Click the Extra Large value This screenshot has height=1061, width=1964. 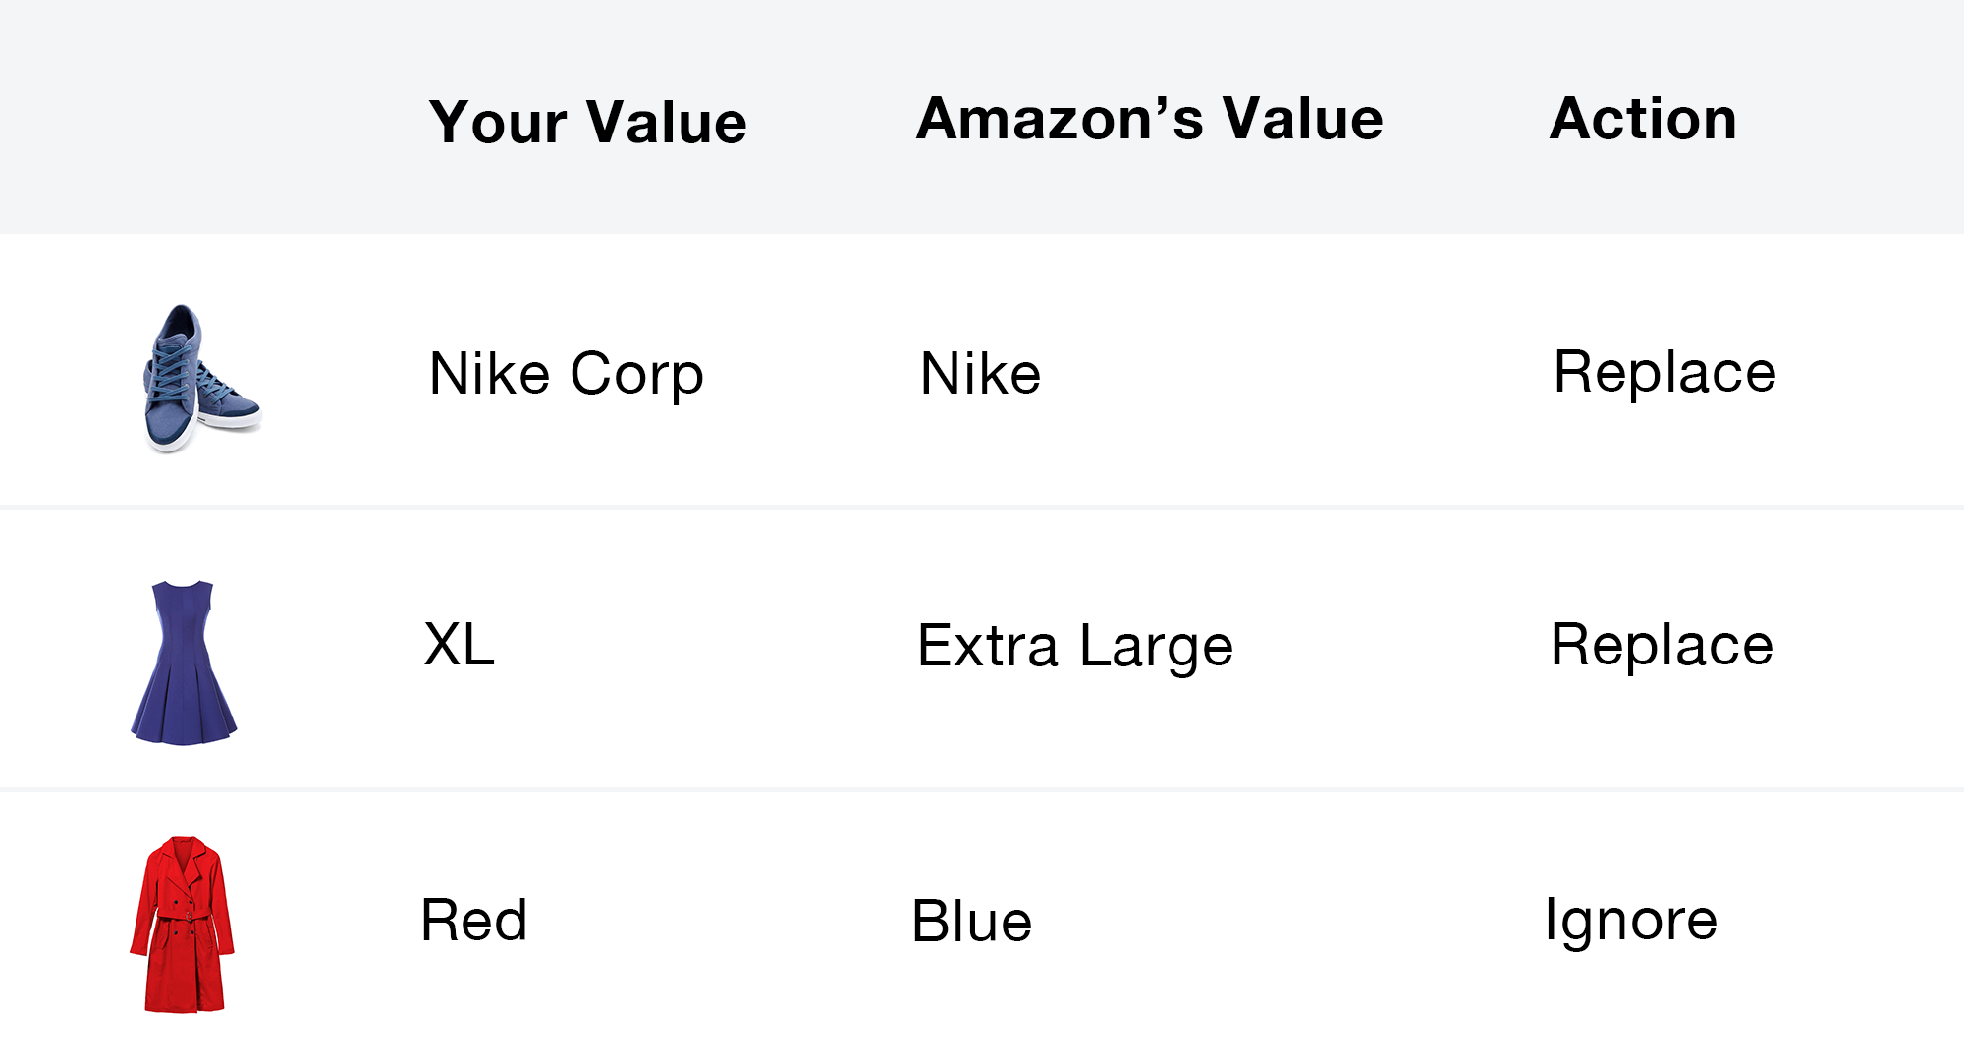pos(1075,647)
